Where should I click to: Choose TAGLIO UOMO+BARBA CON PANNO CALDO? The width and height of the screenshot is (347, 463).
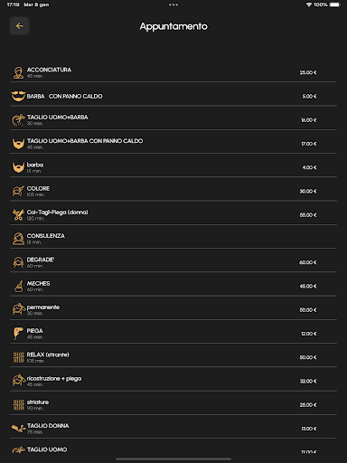(173, 144)
